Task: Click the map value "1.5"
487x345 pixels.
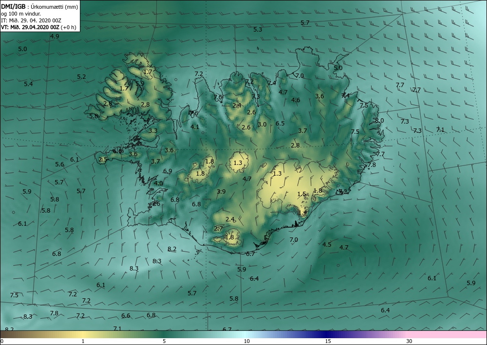Action: 301,194
